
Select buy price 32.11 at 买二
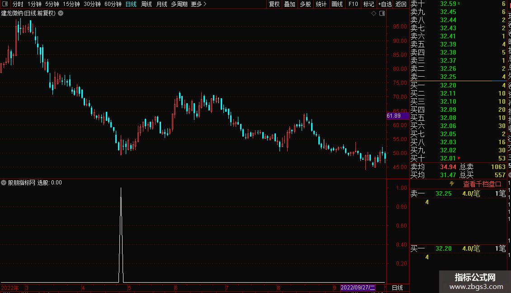pos(448,94)
